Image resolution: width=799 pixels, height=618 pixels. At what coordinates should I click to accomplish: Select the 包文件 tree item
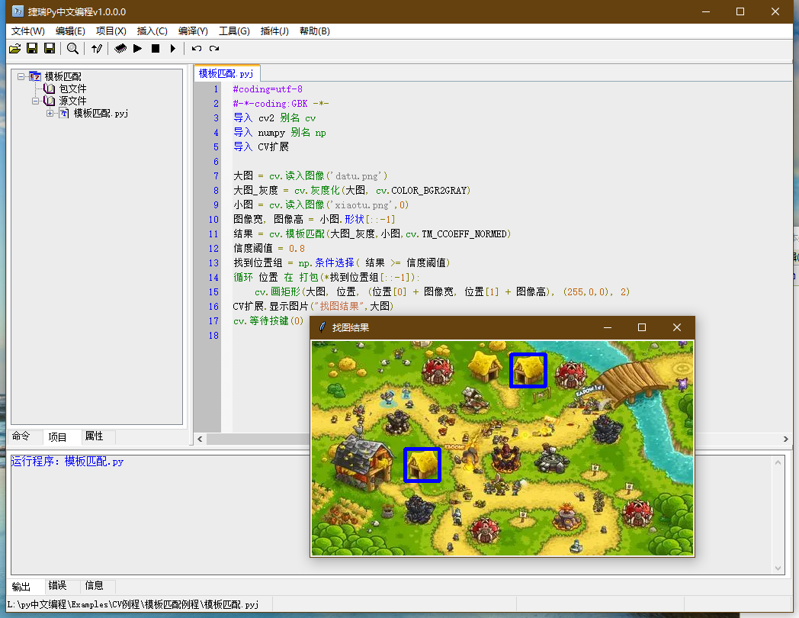(x=73, y=89)
